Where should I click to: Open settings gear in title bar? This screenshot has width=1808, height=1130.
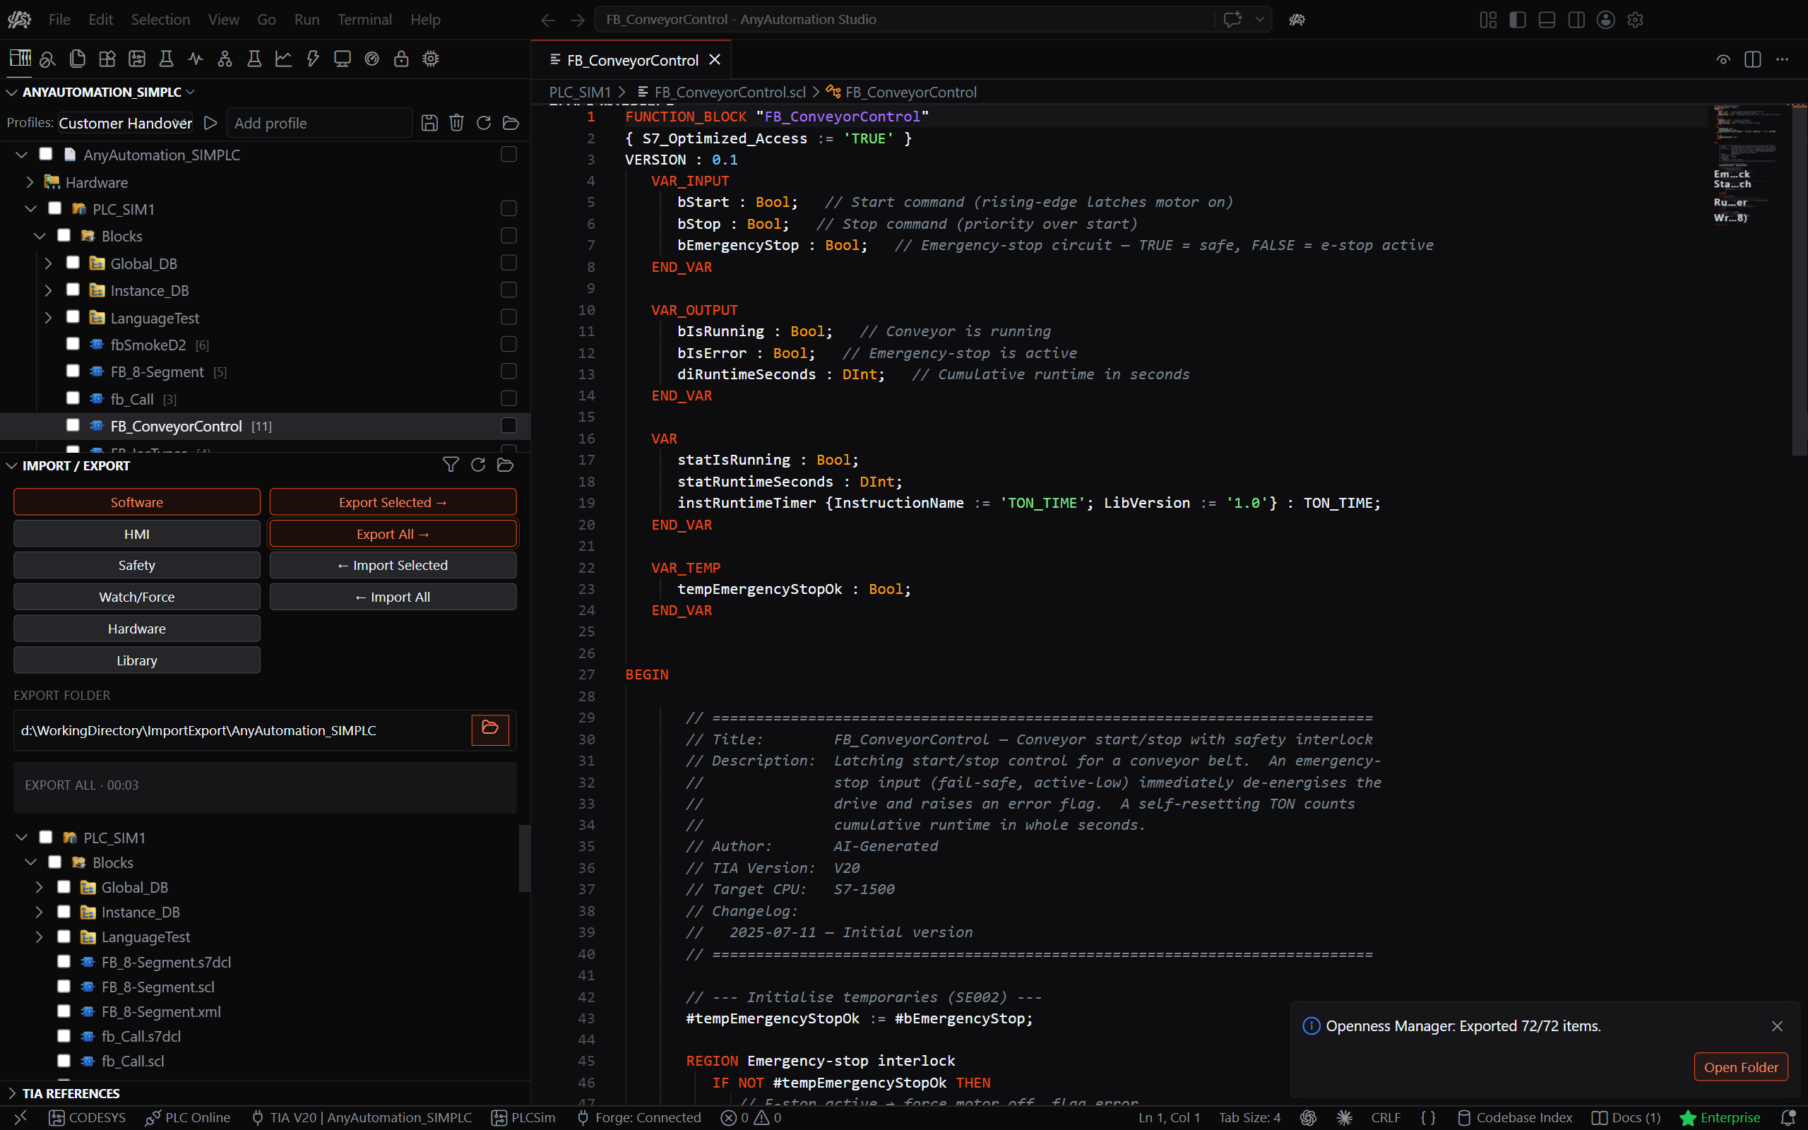pyautogui.click(x=1636, y=20)
